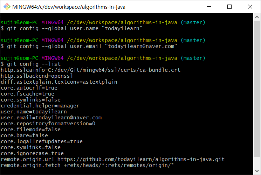Screen dimensions: 261x175
Task: Click the diff.astextplain.textconv=astextplain line
Action: [59, 82]
